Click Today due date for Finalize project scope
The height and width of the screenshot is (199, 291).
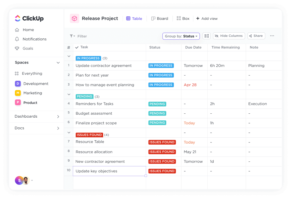[x=189, y=123]
